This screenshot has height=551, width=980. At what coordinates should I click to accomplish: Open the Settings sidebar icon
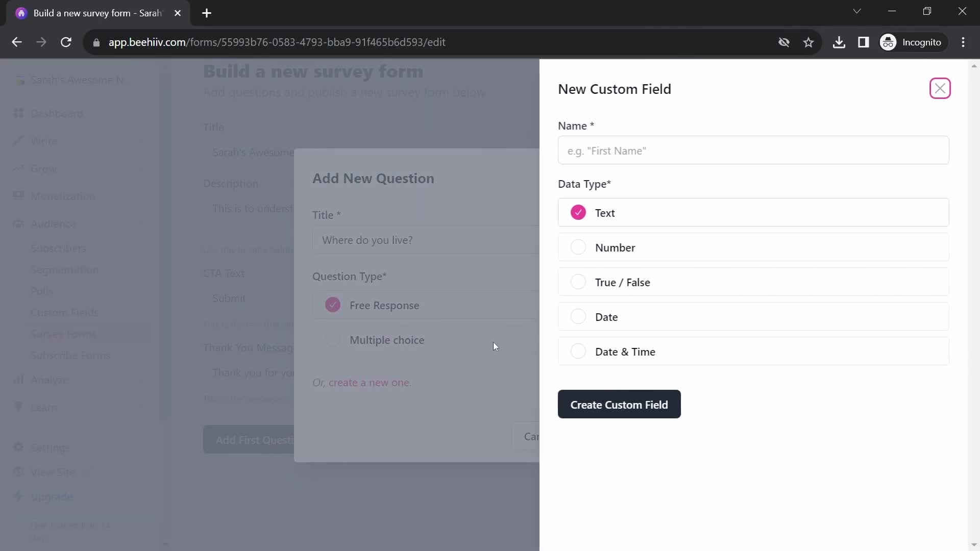[x=19, y=447]
